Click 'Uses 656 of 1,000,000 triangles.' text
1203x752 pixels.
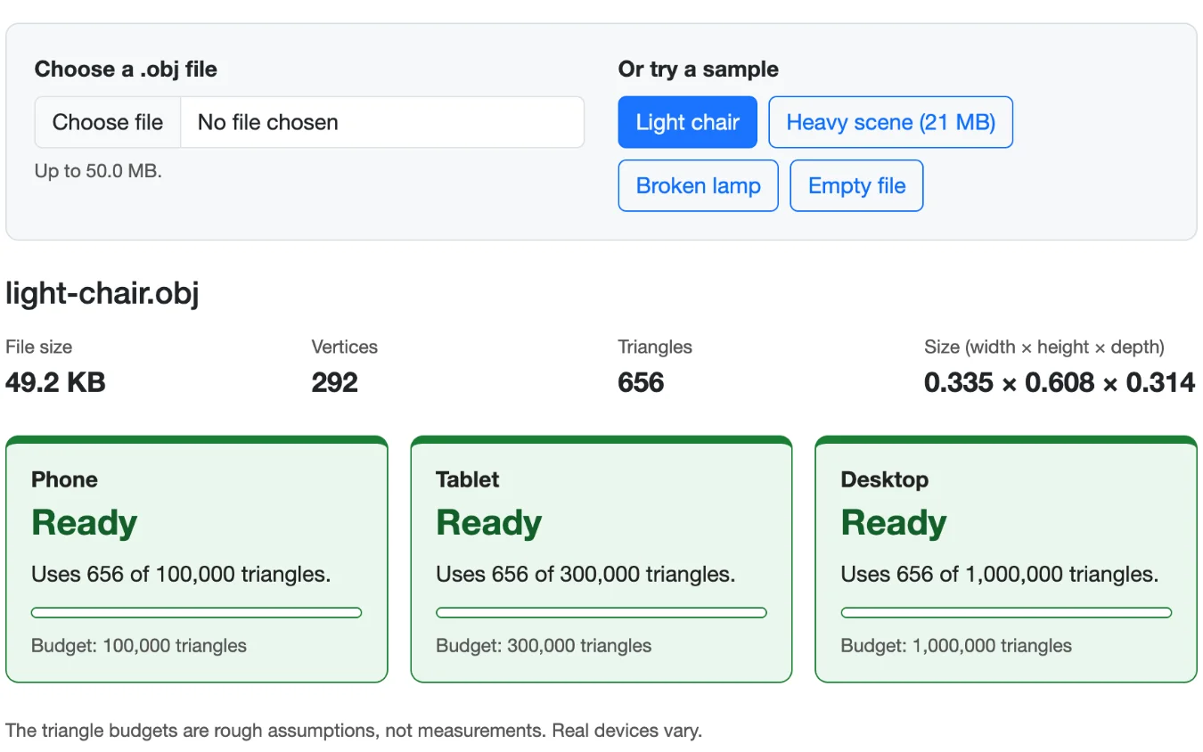coord(999,575)
